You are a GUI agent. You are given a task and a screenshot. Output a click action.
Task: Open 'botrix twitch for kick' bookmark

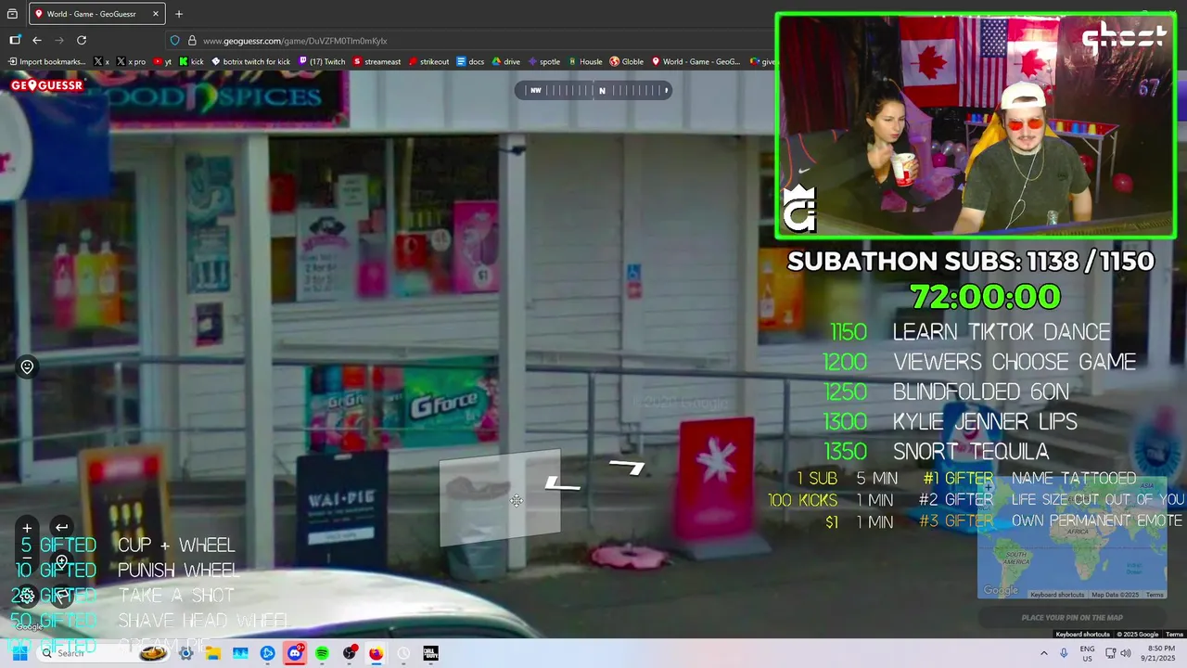point(250,62)
